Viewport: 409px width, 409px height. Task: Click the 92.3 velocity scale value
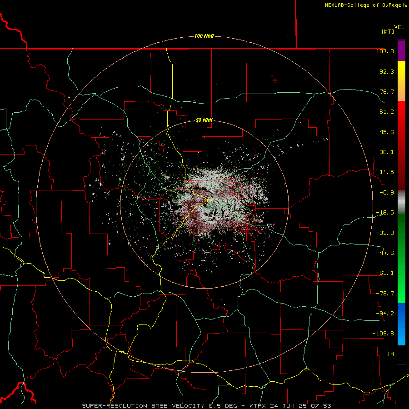click(387, 71)
